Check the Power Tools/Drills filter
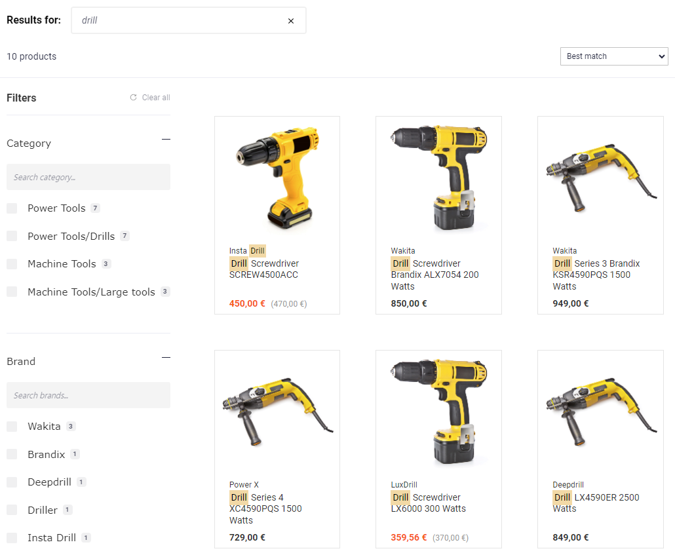 pyautogui.click(x=11, y=236)
